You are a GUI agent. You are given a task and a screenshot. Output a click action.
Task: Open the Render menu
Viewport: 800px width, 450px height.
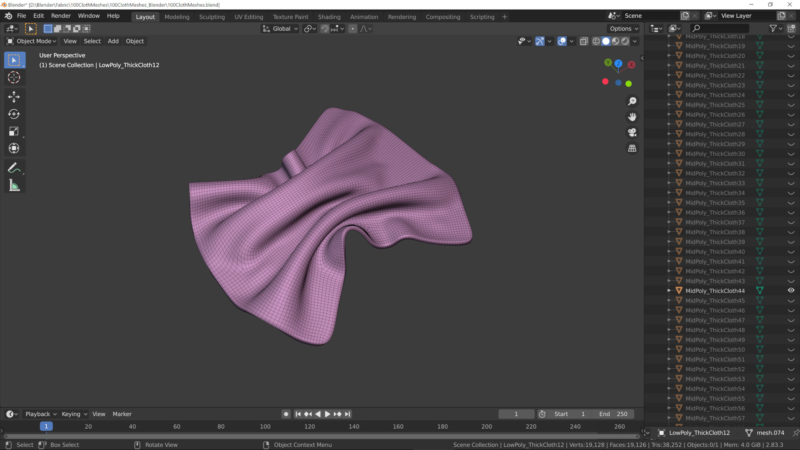[x=61, y=16]
